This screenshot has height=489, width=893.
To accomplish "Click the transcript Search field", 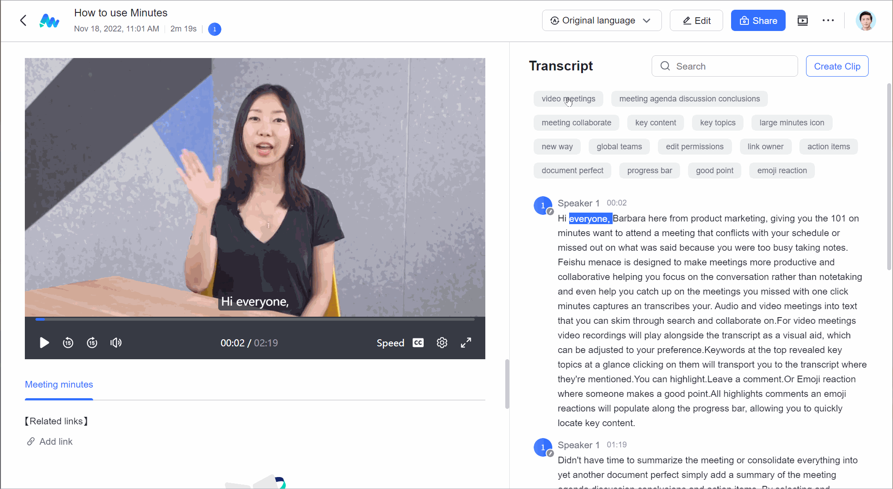I will click(724, 66).
